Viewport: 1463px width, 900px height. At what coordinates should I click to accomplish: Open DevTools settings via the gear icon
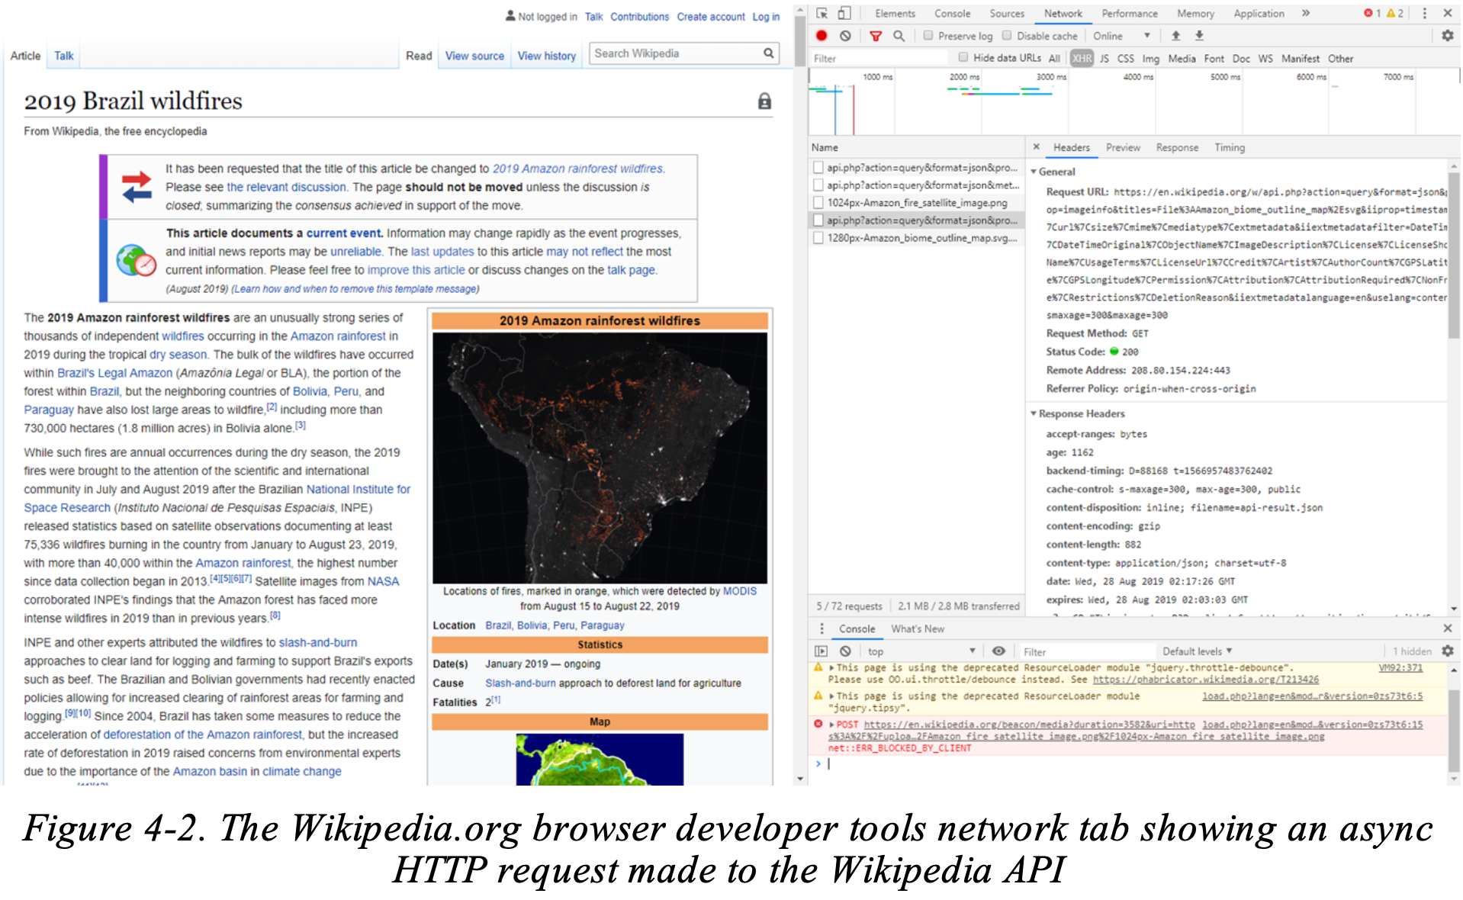click(x=1448, y=35)
